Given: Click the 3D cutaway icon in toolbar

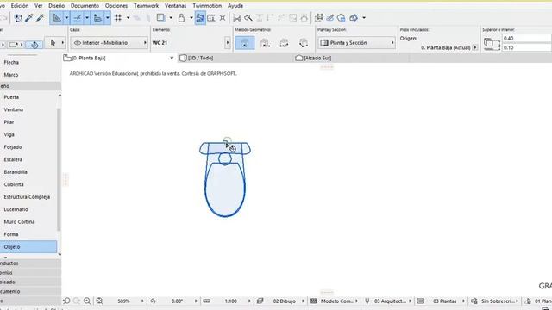Looking at the screenshot, I should click(x=319, y=18).
